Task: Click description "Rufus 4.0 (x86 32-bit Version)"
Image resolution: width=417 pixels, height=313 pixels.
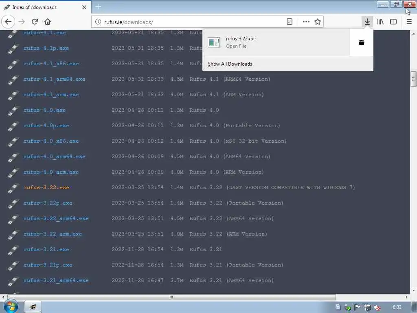Action: (238, 141)
